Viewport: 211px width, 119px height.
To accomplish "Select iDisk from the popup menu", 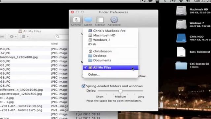I will point(110,44).
